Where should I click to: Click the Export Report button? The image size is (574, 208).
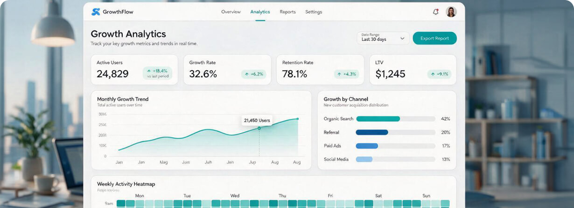pyautogui.click(x=434, y=38)
